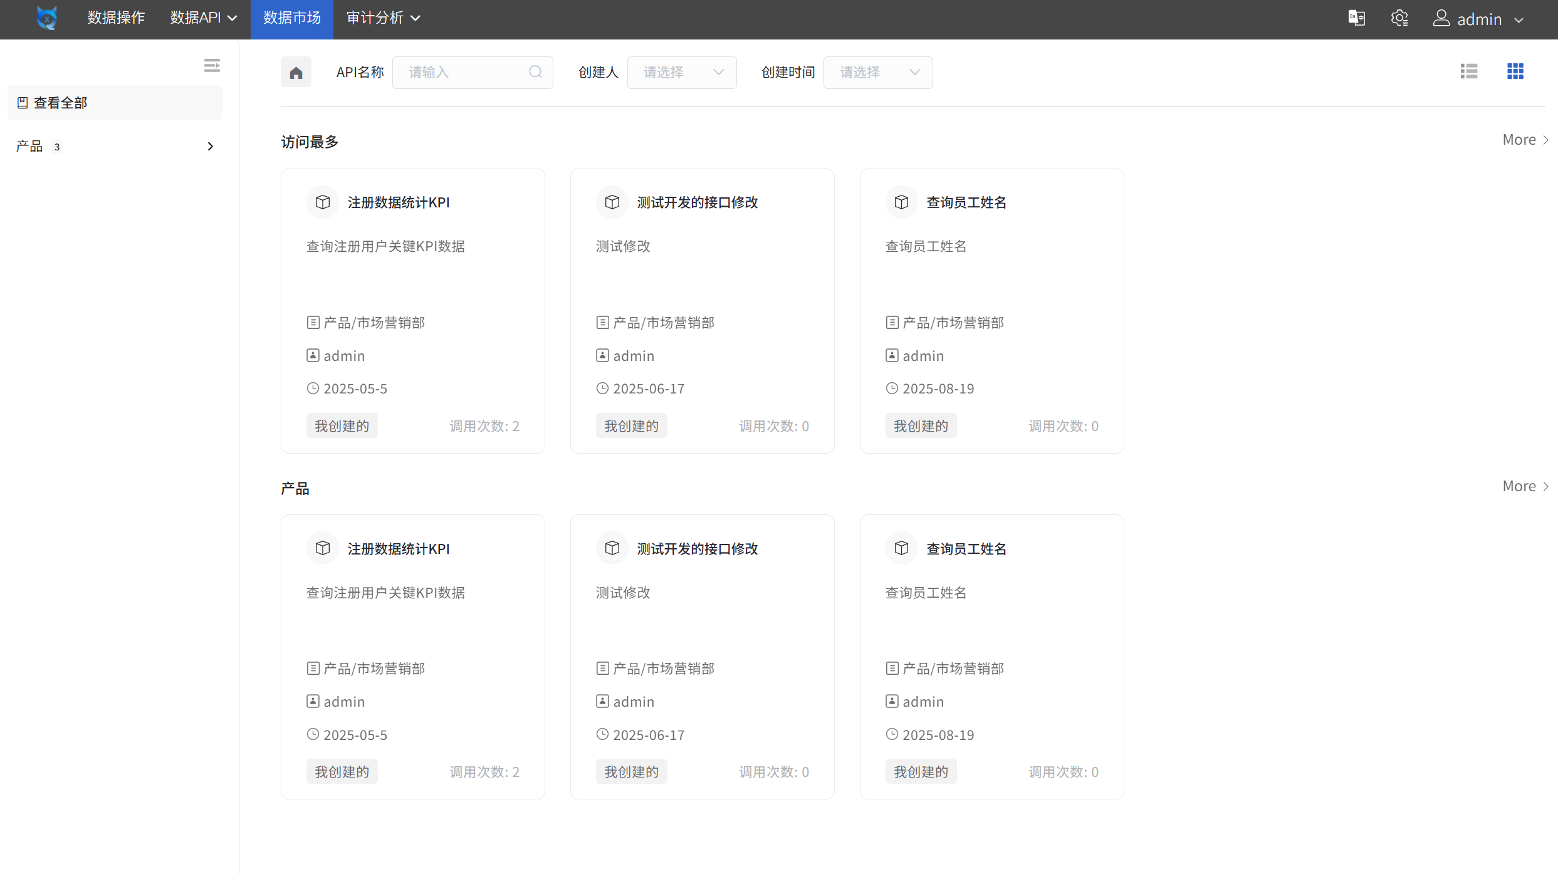
Task: Click 测试修改 description in 产品 section
Action: [623, 593]
